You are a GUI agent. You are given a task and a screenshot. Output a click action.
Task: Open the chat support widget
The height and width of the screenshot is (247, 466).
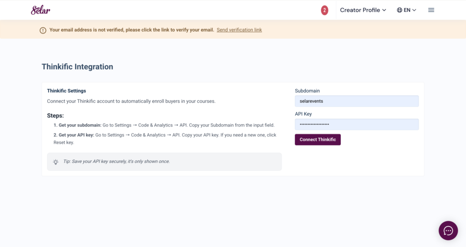tap(448, 231)
